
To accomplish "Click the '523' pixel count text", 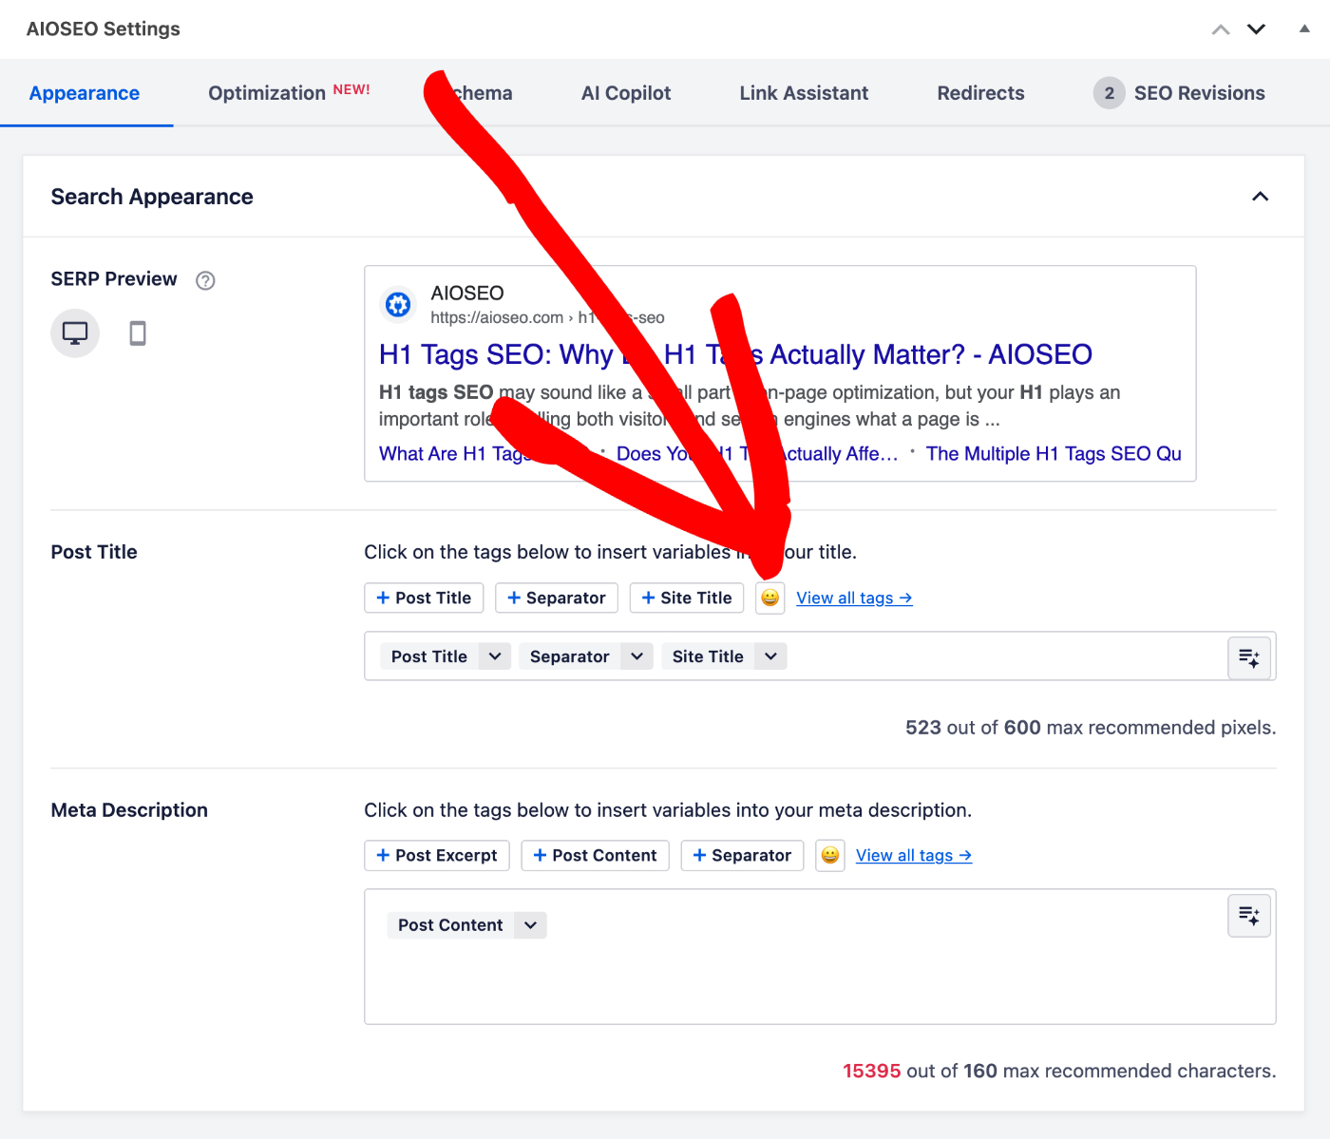I will [923, 728].
